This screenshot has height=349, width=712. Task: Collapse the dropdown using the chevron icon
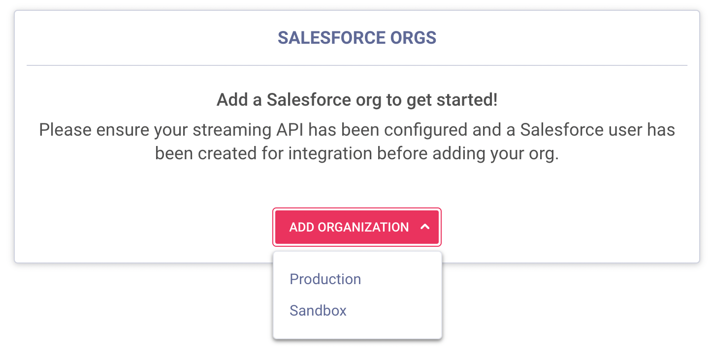click(425, 227)
